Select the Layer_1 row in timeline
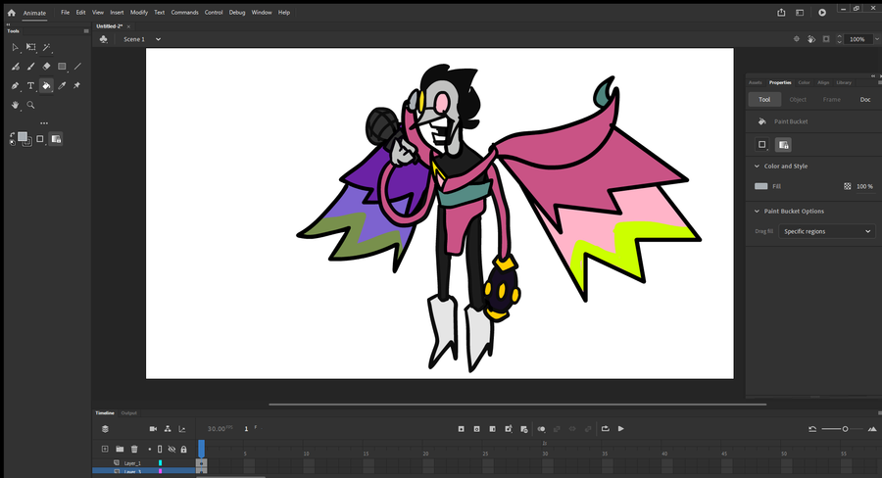This screenshot has width=882, height=478. click(144, 462)
